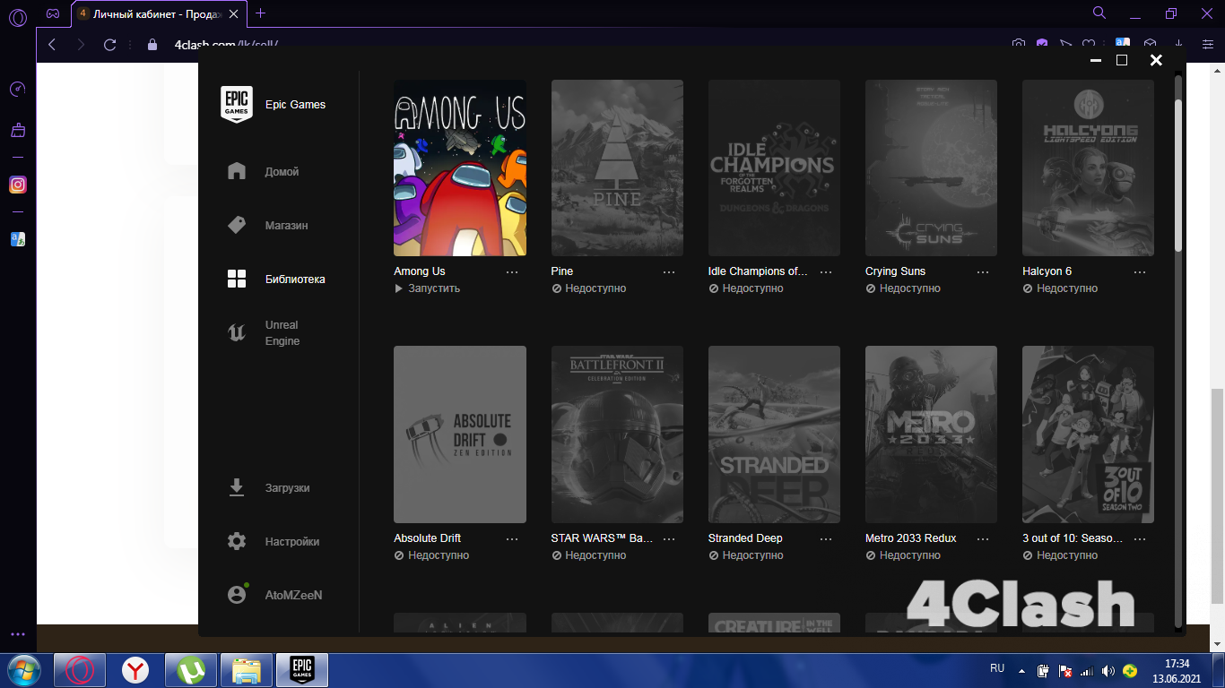Go to Домой in Epic launcher
The width and height of the screenshot is (1225, 688).
click(282, 172)
